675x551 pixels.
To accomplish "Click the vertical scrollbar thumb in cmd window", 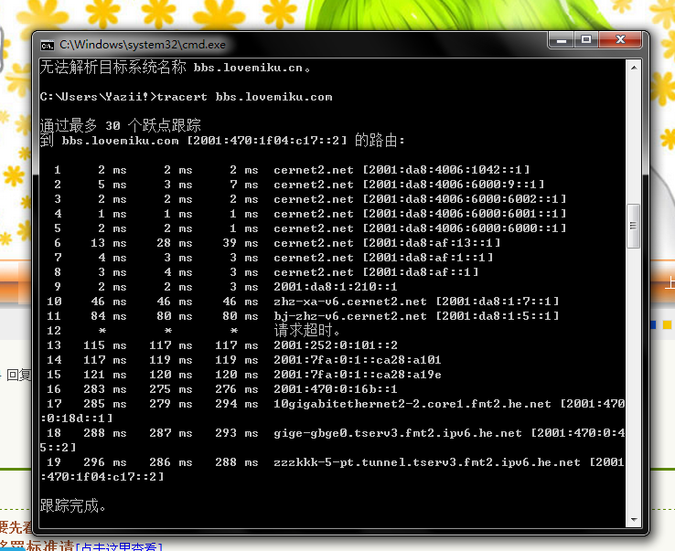I will pos(633,226).
